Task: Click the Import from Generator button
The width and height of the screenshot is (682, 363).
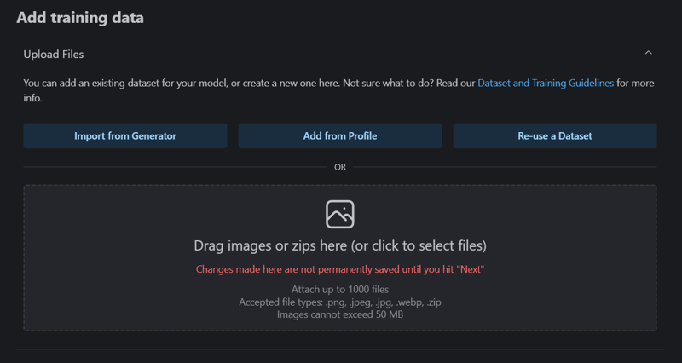Action: (125, 136)
